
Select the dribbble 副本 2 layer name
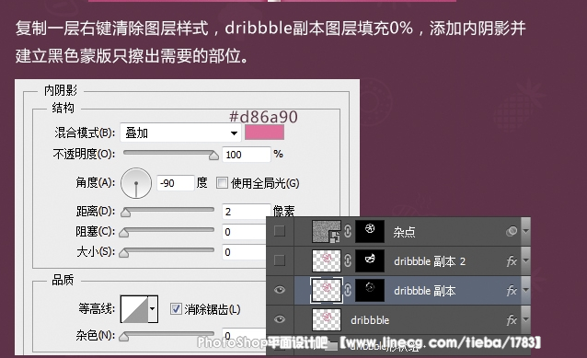[x=430, y=261]
